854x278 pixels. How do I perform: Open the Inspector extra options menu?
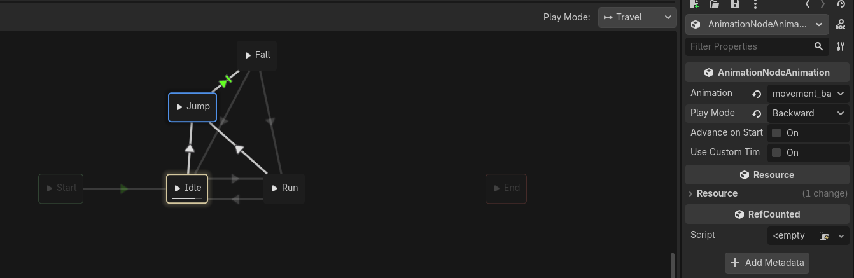tap(755, 4)
